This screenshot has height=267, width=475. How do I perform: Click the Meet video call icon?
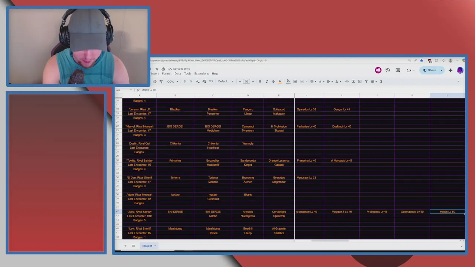coord(410,70)
